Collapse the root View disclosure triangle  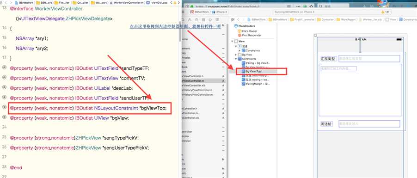232,42
